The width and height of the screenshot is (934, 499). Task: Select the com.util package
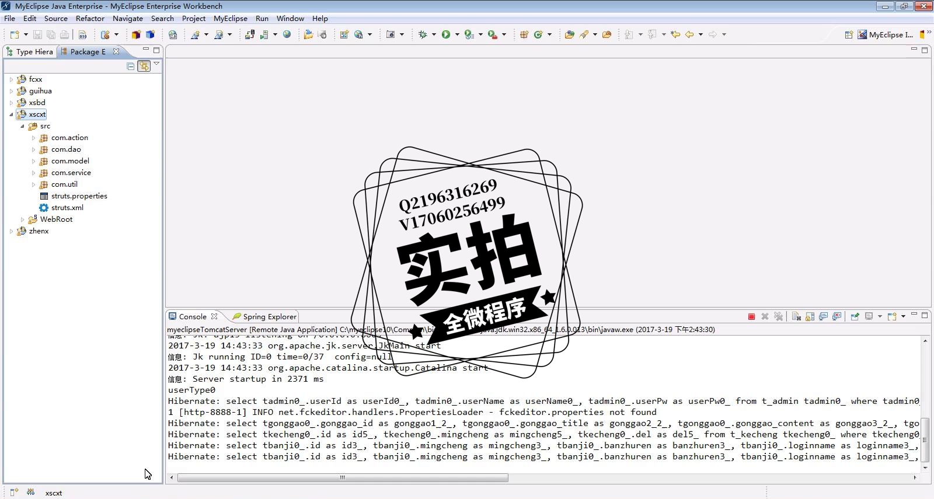[x=58, y=184]
